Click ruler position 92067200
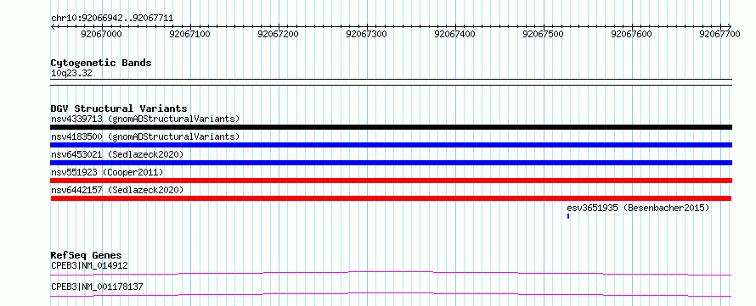Image resolution: width=756 pixels, height=306 pixels. pos(279,34)
